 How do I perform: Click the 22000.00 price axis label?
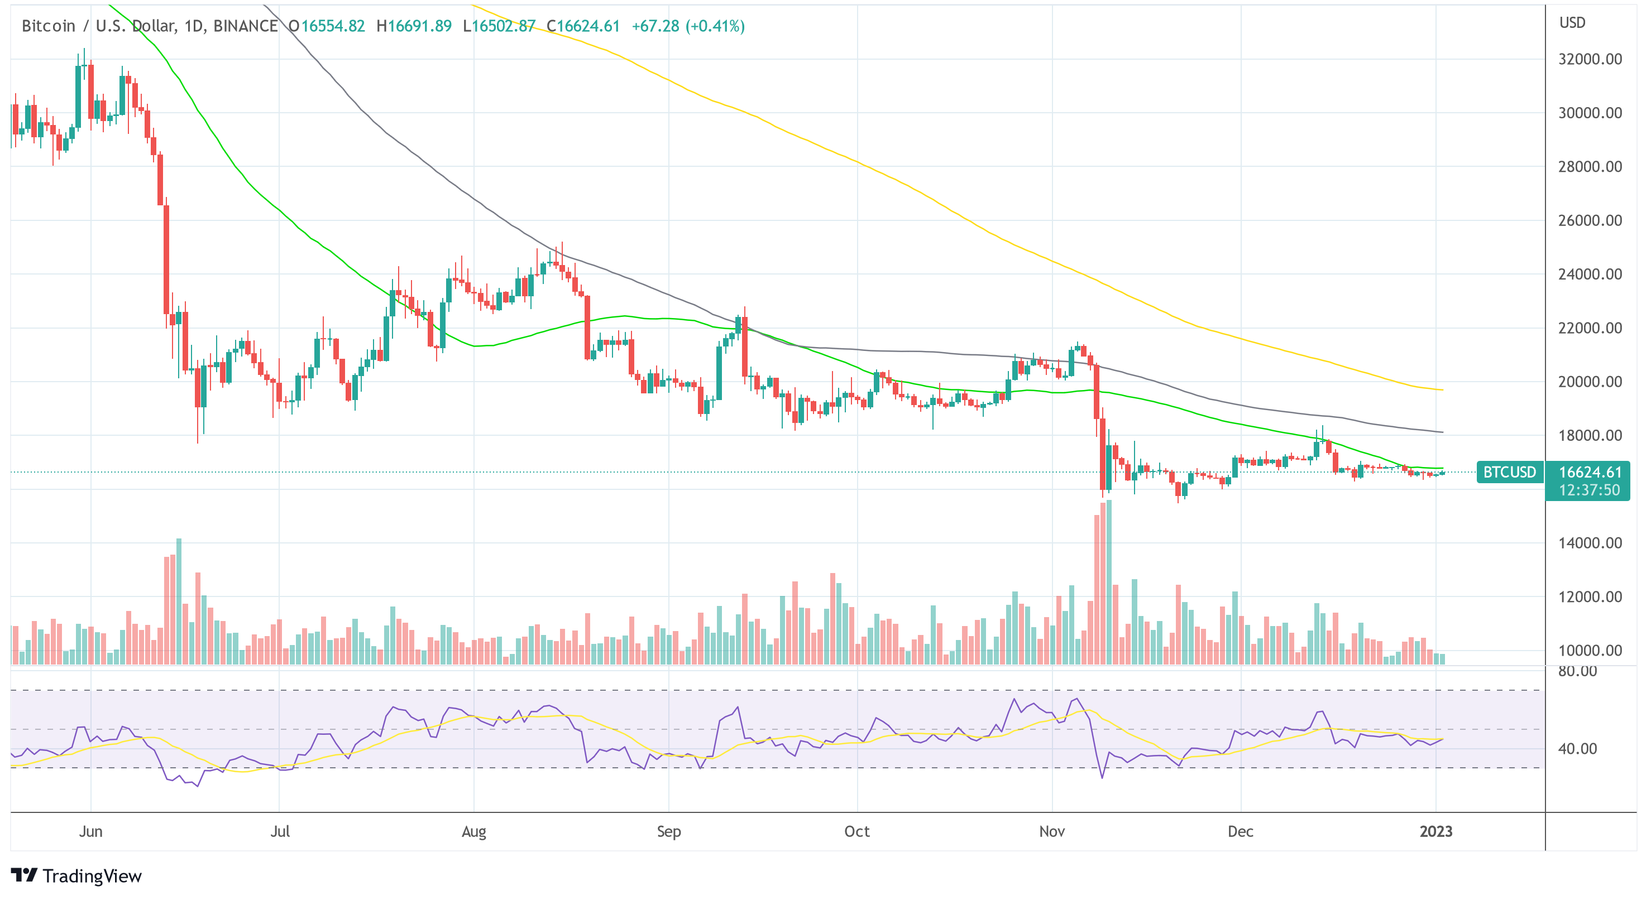(1590, 328)
